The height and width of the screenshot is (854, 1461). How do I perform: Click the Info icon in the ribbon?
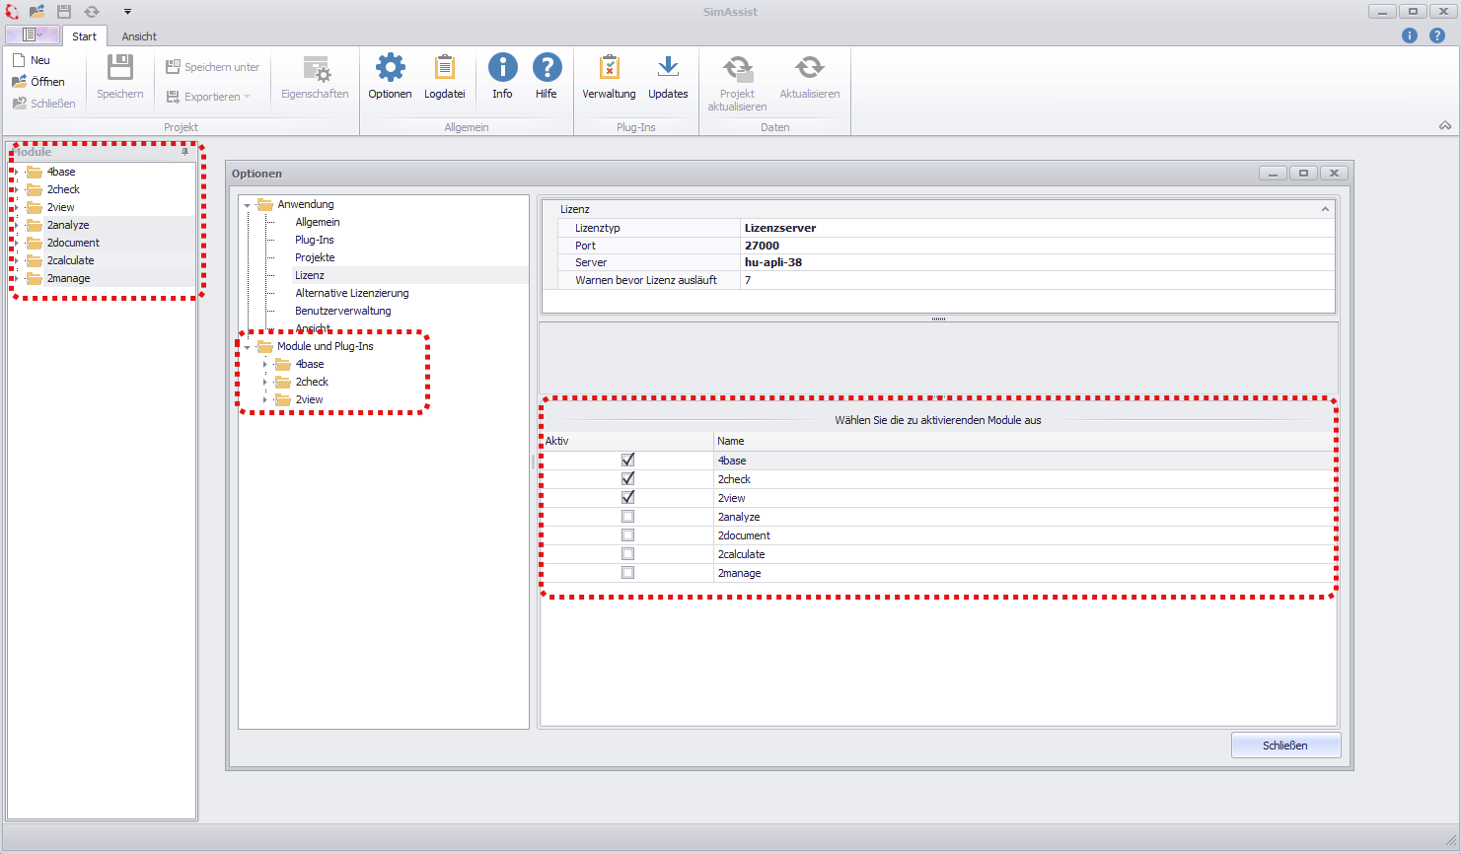pyautogui.click(x=502, y=77)
